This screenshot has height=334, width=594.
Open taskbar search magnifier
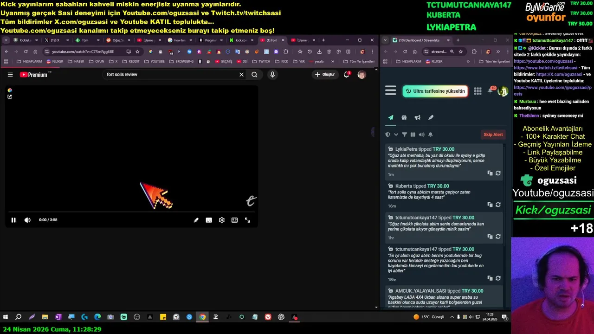tap(19, 317)
